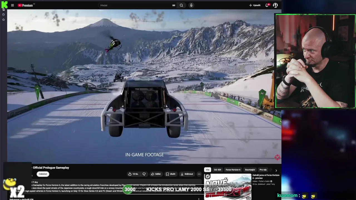
Task: Go to YouTube Premium home logo
Action: 25,5
